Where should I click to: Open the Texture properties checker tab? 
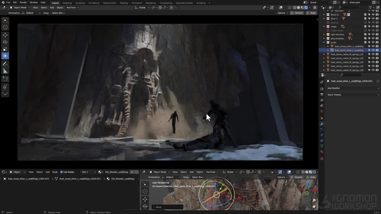(322, 159)
